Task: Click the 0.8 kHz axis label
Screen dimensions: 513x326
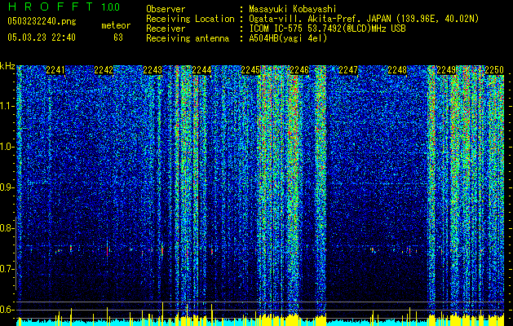Action: click(x=7, y=228)
